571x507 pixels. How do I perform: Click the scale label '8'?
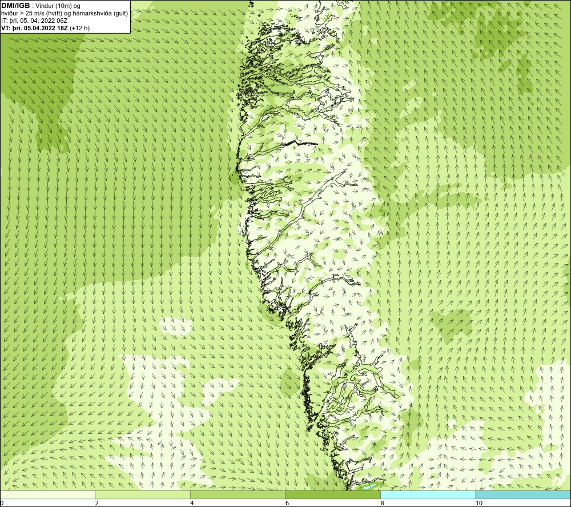[382, 503]
